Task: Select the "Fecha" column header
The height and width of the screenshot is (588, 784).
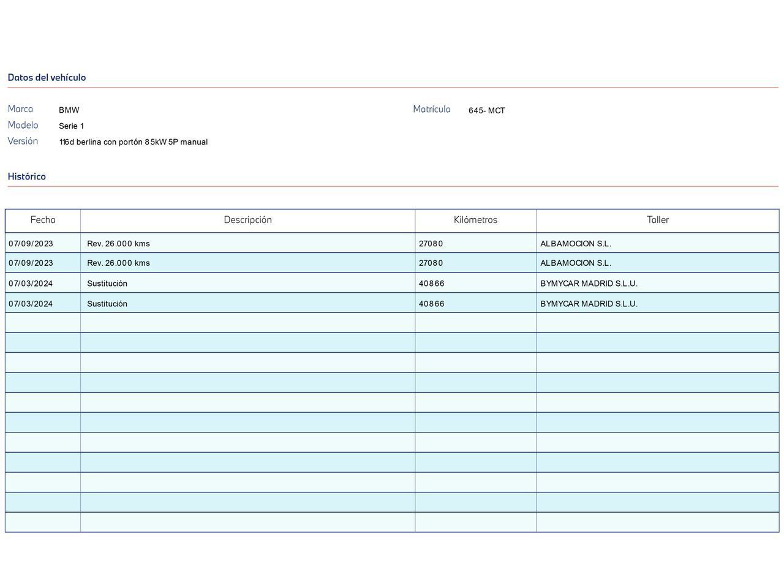Action: pos(43,220)
